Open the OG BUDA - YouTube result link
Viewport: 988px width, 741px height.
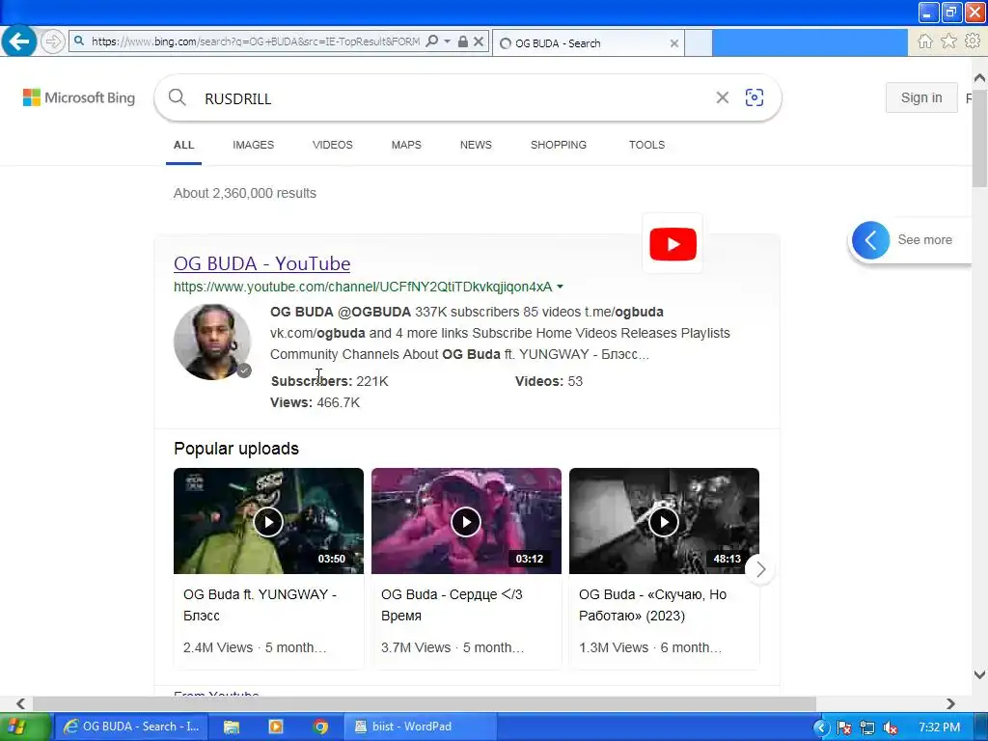261,263
